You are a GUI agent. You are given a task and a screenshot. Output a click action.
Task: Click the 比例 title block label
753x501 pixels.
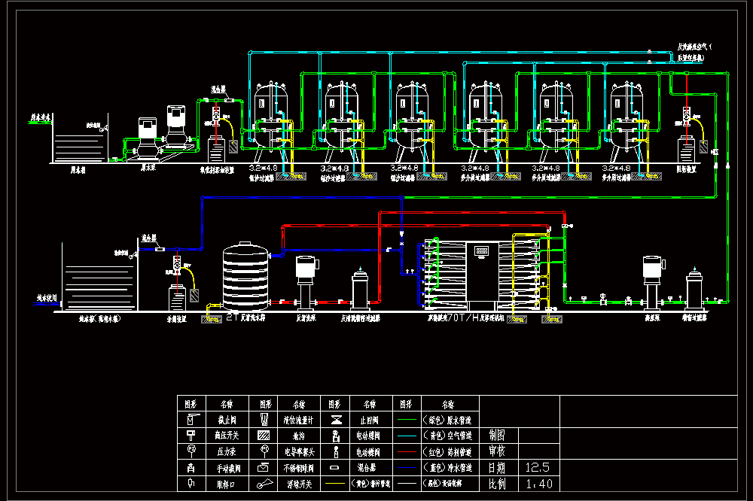pyautogui.click(x=497, y=484)
